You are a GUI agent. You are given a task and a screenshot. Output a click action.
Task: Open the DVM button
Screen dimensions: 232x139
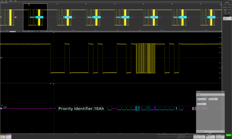coord(188,137)
